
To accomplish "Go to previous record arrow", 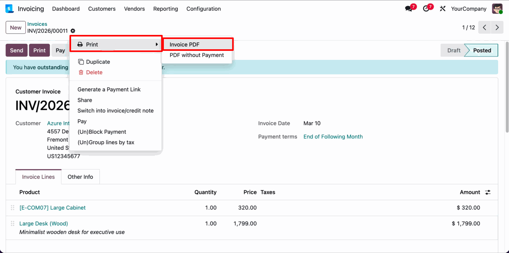I will (484, 28).
